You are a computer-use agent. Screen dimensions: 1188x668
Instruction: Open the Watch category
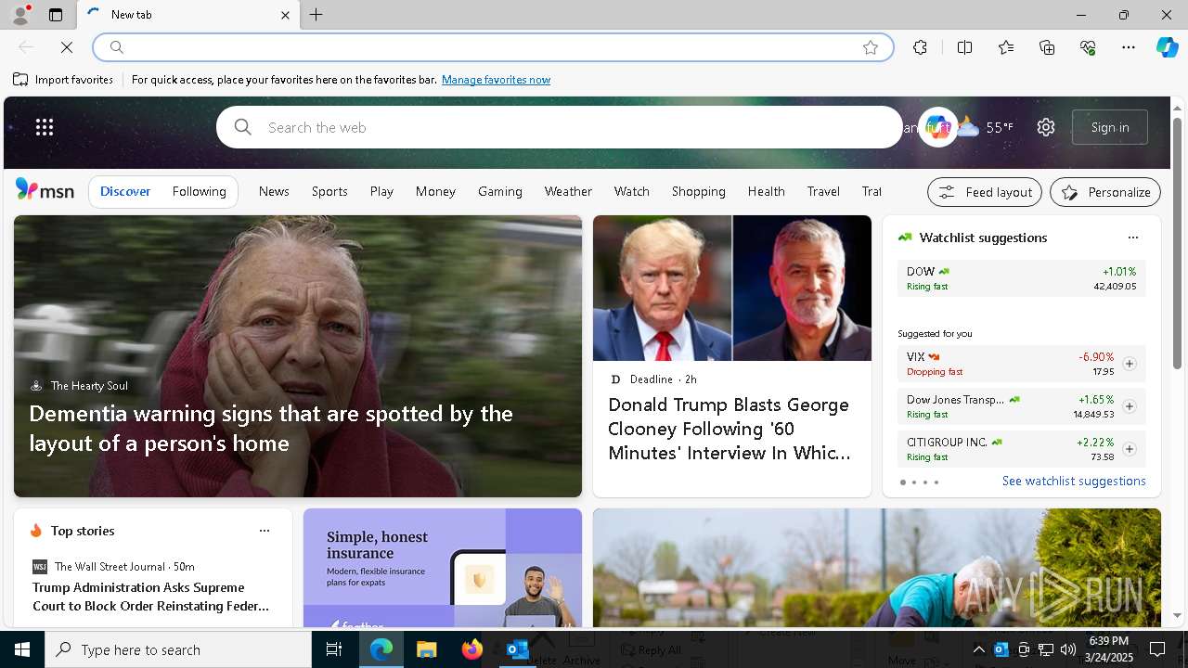coord(631,191)
